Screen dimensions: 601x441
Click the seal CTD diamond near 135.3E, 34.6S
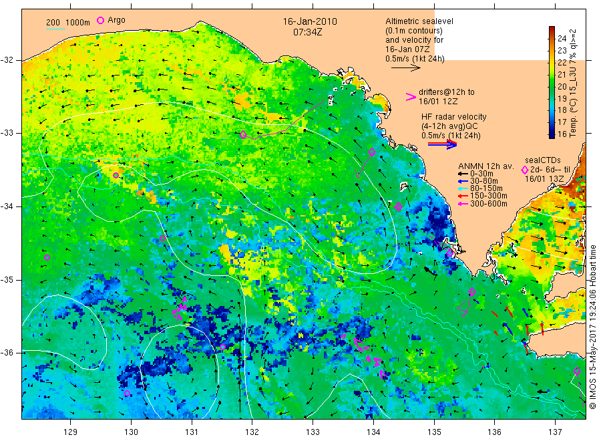(x=450, y=253)
